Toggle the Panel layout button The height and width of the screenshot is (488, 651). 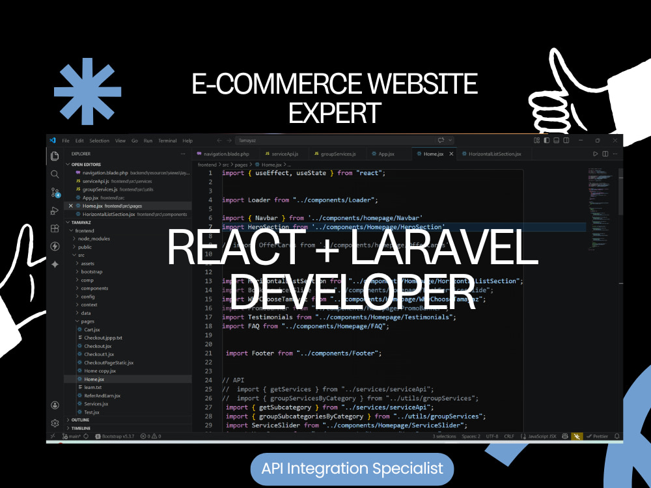557,141
